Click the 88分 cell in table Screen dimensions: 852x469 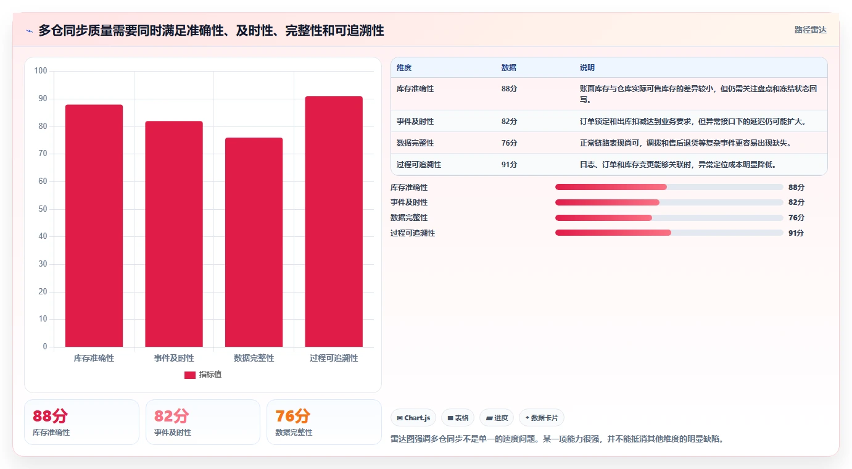coord(509,89)
